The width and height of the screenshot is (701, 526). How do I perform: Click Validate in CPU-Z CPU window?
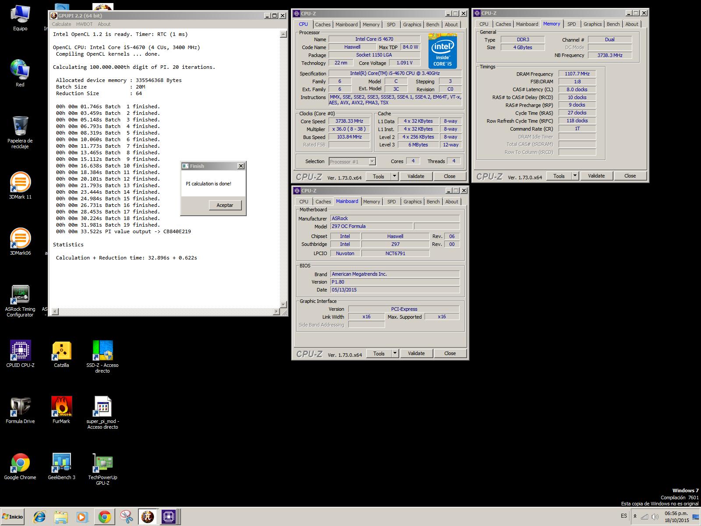pyautogui.click(x=416, y=176)
